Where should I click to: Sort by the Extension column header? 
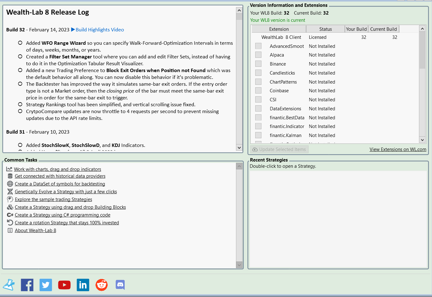pos(279,29)
